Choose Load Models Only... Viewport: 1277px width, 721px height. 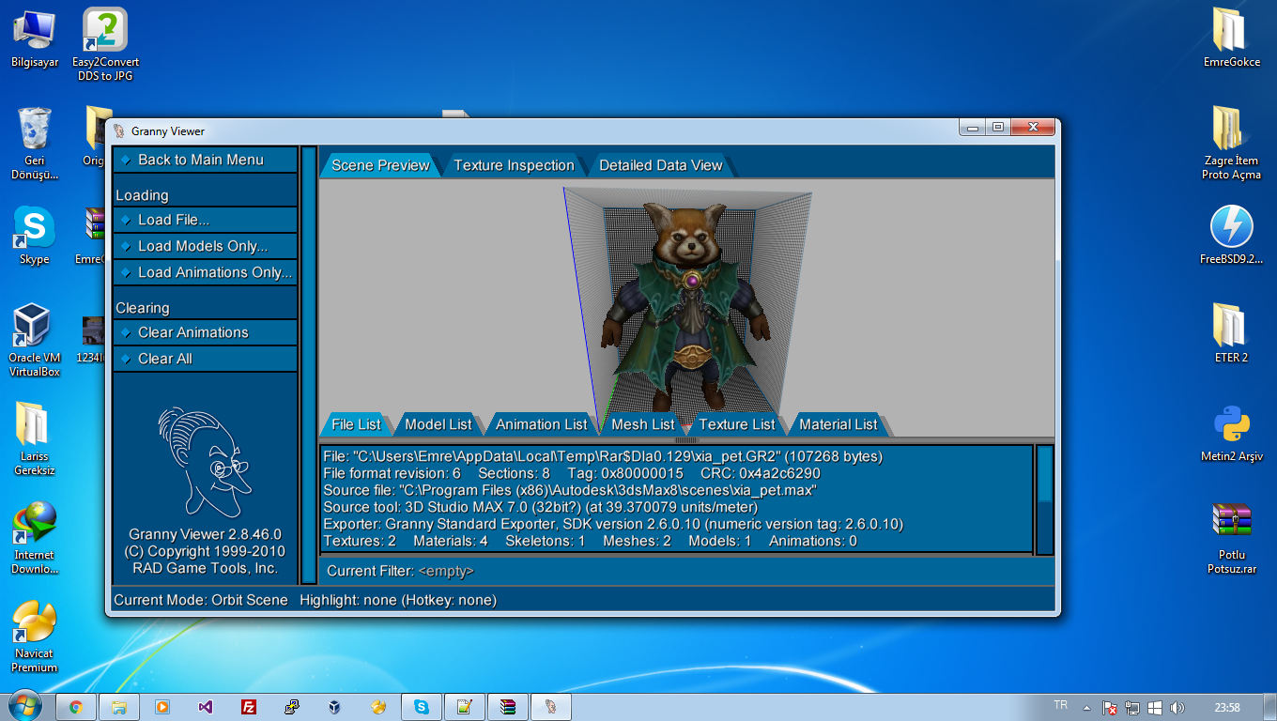206,246
